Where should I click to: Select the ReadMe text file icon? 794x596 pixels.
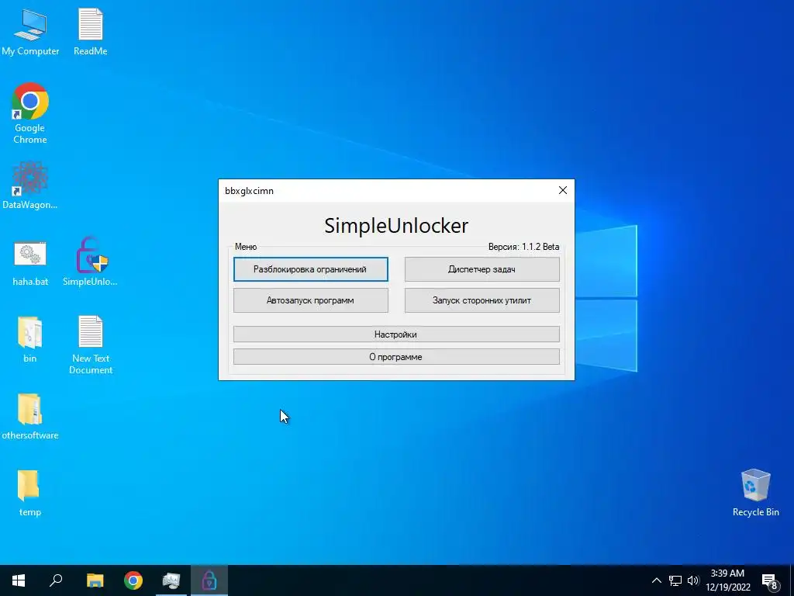(x=91, y=31)
